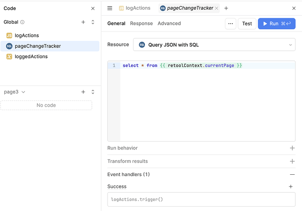Screen dimensions: 302x211
Task: Expand the Transform results section
Action: pos(292,161)
